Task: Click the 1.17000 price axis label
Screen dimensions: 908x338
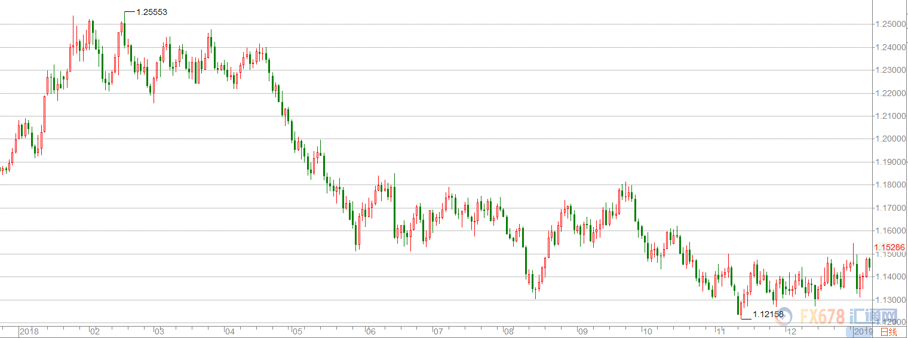Action: pos(889,208)
